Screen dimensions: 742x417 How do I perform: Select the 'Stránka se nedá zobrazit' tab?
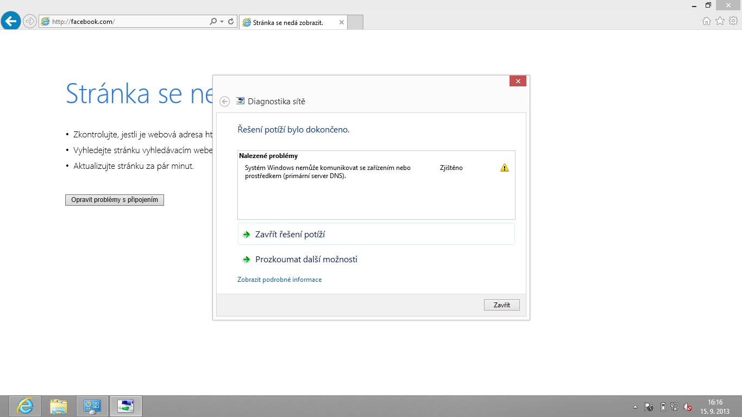(x=288, y=22)
